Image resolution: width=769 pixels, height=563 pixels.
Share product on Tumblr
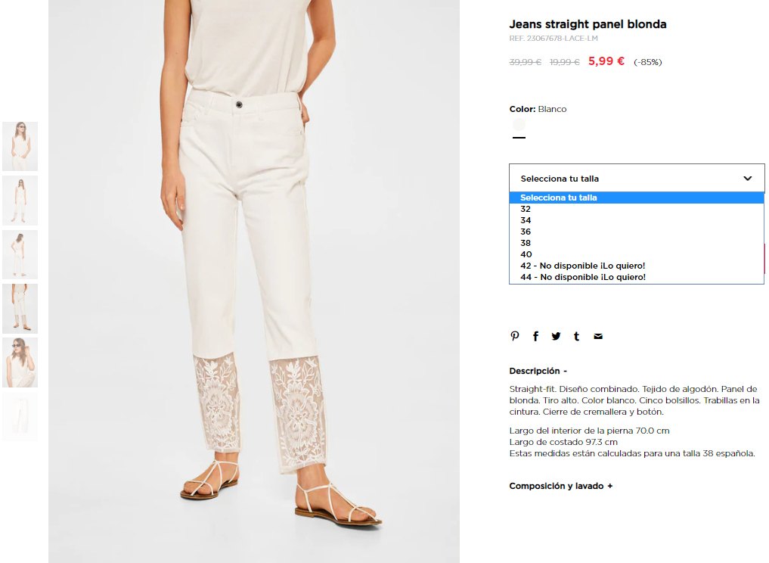[x=577, y=336]
